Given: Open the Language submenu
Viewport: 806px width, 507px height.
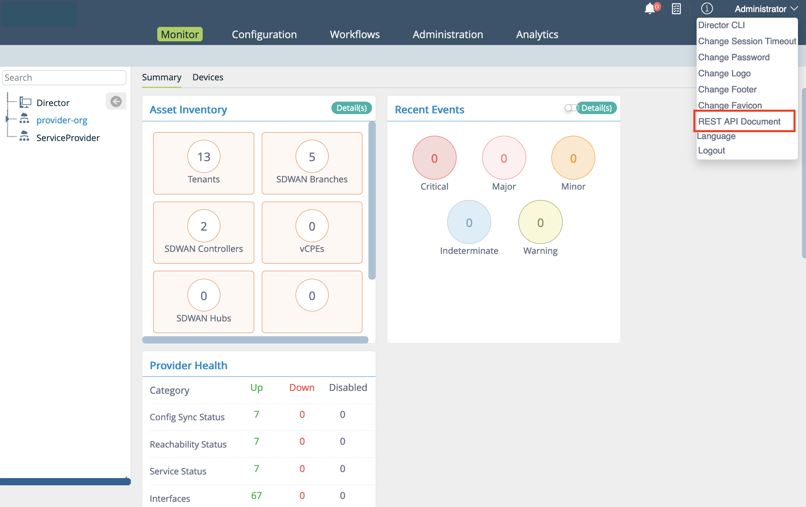Looking at the screenshot, I should click(x=716, y=136).
